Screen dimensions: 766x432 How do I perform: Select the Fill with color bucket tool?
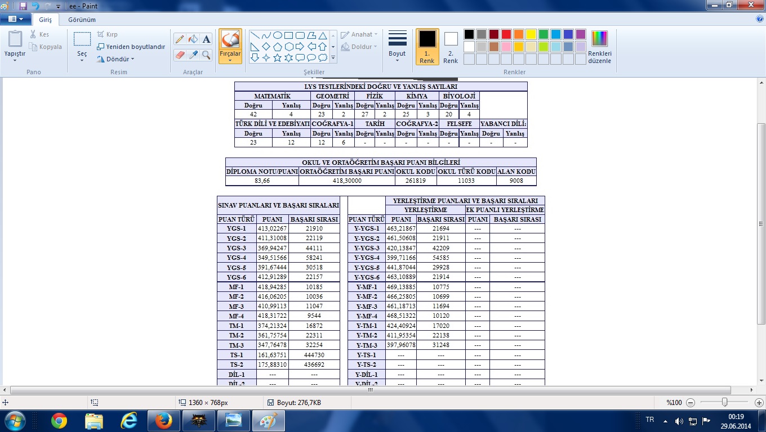[193, 39]
